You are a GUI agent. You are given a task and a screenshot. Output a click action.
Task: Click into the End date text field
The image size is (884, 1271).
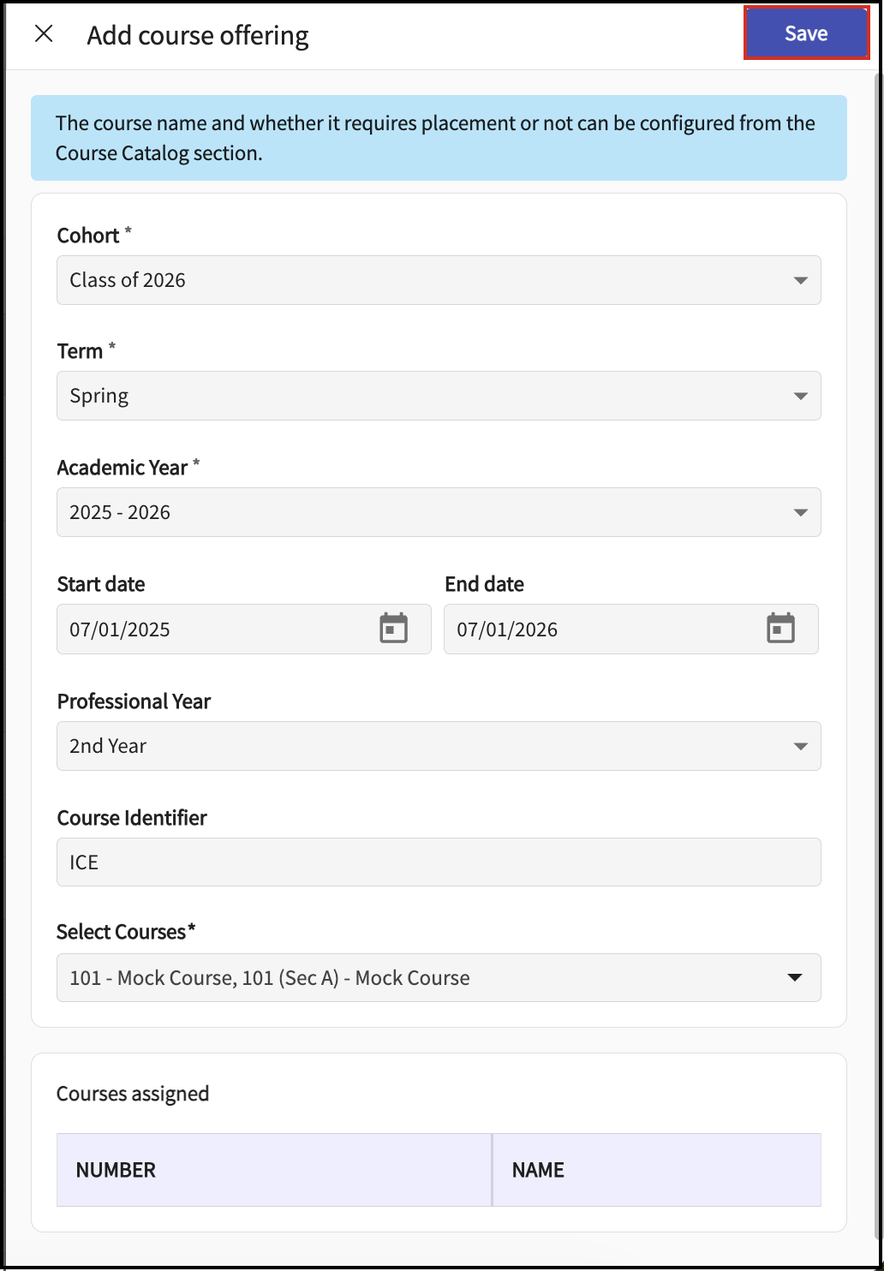[600, 630]
